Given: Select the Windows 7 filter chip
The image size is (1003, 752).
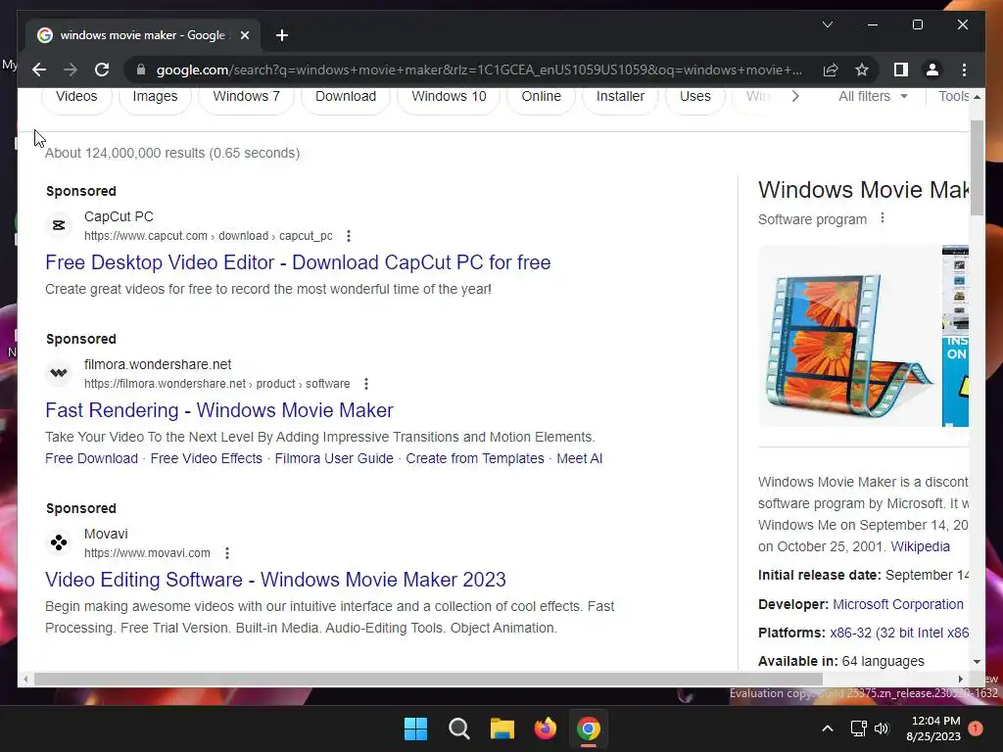Looking at the screenshot, I should coord(246,96).
